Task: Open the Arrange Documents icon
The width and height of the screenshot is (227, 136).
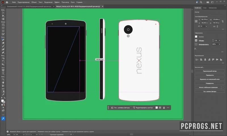Action: point(208,2)
